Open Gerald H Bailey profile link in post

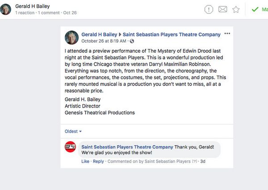tap(99, 35)
